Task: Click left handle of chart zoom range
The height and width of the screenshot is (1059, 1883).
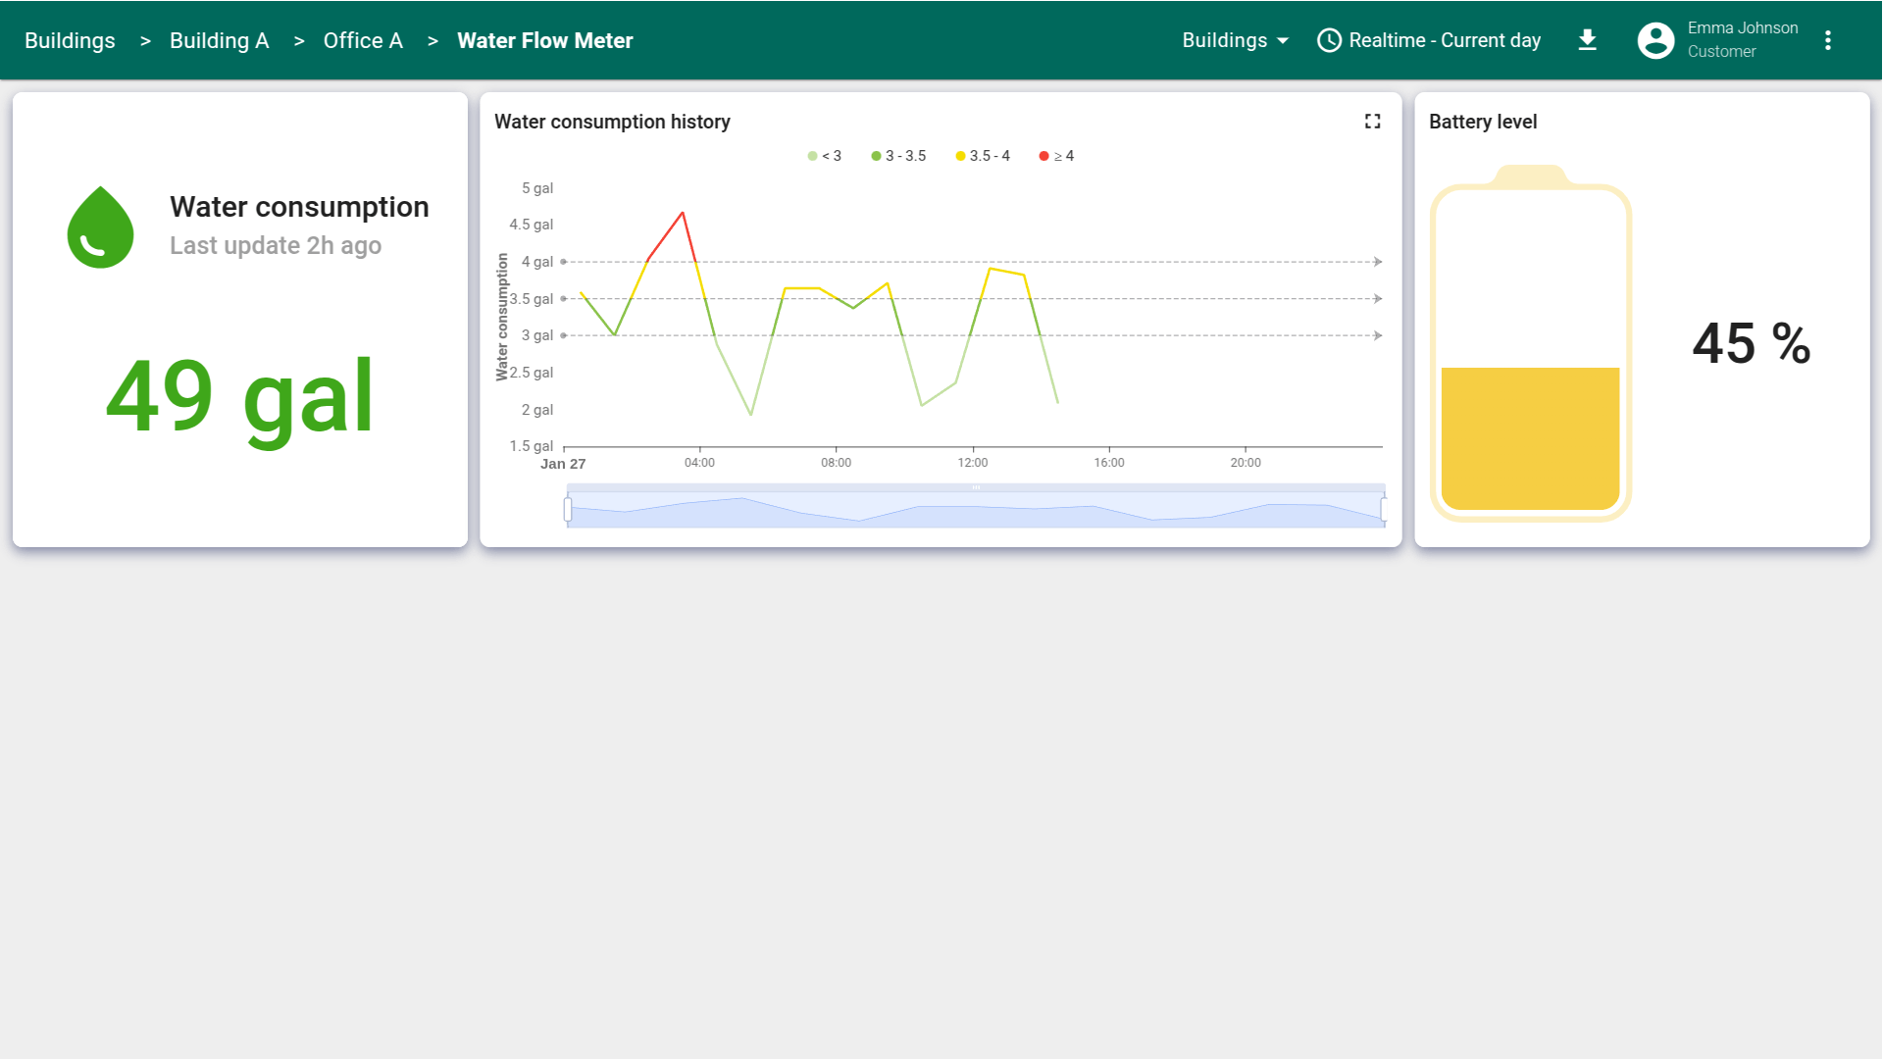Action: click(x=568, y=509)
